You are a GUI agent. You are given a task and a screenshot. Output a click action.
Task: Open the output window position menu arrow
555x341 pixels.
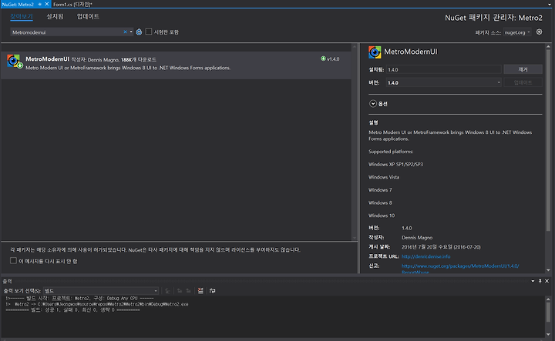tap(533, 281)
